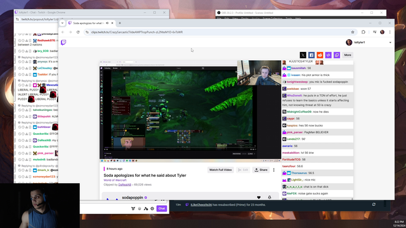Go to Twitch home via logo
This screenshot has height=228, width=406.
pyautogui.click(x=63, y=42)
